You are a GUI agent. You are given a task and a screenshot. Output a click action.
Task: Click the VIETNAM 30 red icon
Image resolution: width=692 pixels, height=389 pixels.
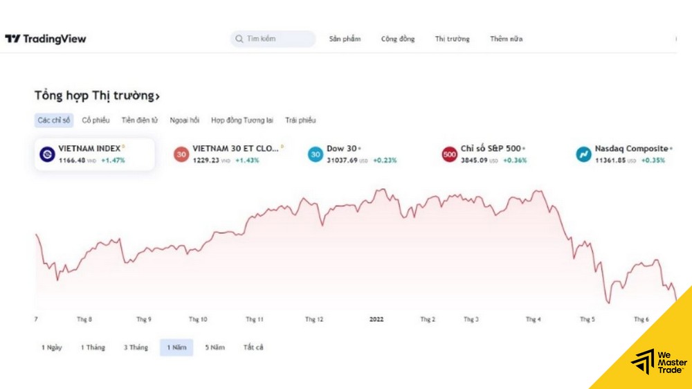click(x=181, y=154)
